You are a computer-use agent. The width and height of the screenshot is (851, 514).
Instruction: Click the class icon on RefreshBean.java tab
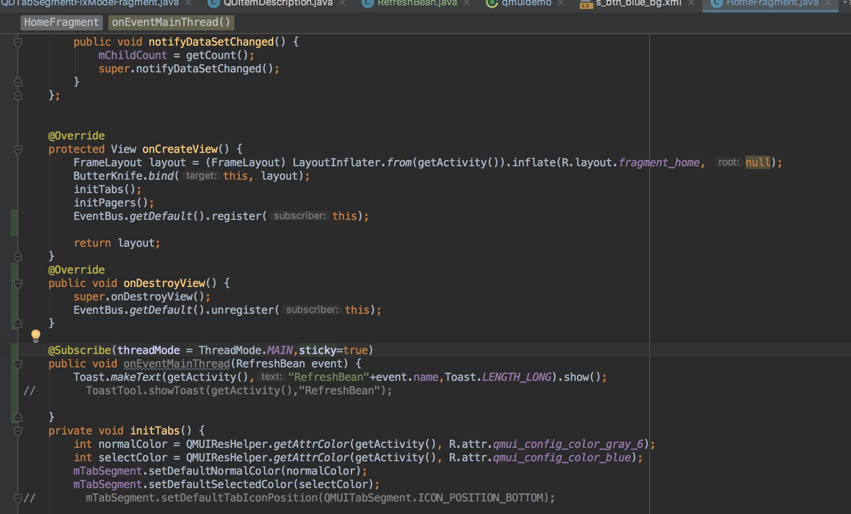pos(368,3)
